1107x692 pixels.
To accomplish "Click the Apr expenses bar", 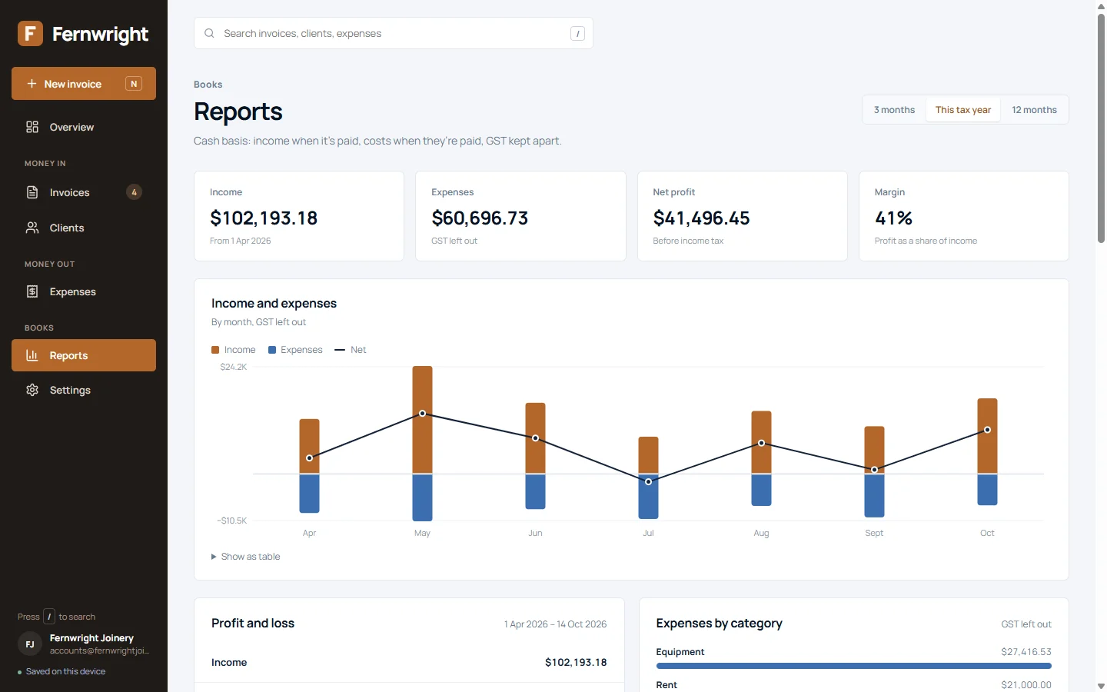I will (309, 494).
